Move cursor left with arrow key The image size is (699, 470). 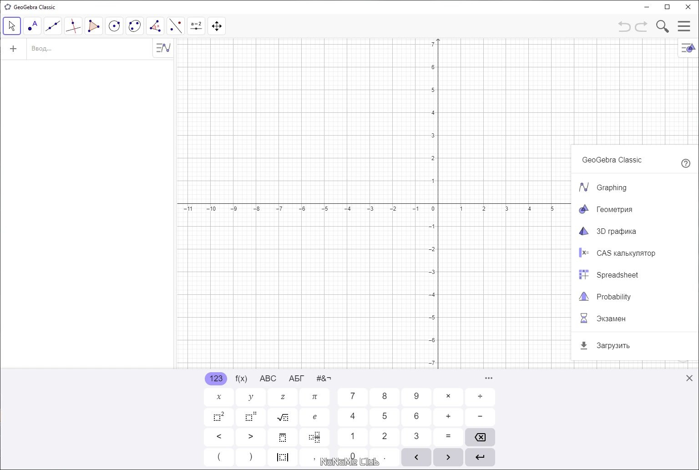click(x=416, y=457)
